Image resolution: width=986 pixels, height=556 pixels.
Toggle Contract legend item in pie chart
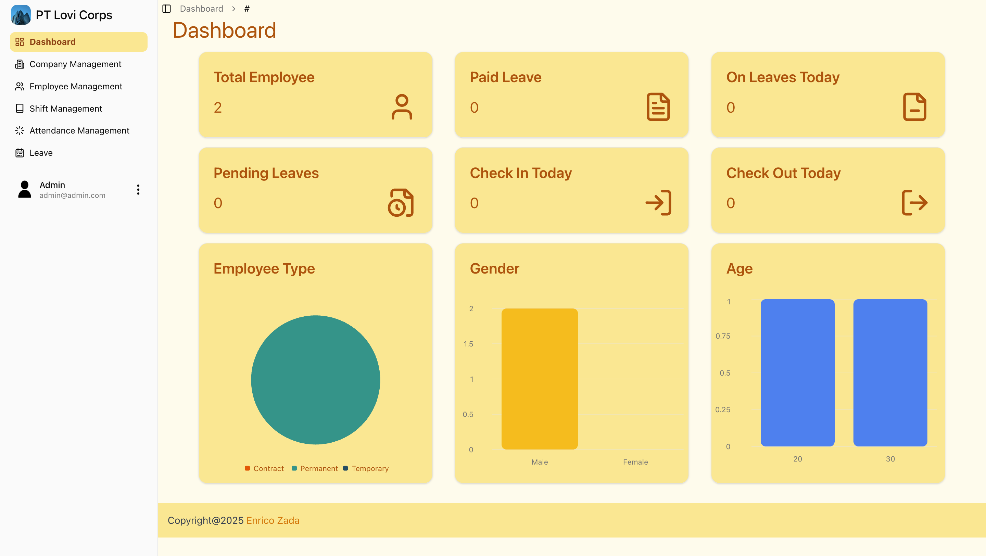click(264, 468)
